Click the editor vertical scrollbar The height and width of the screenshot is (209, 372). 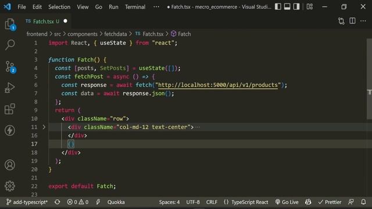[369, 79]
